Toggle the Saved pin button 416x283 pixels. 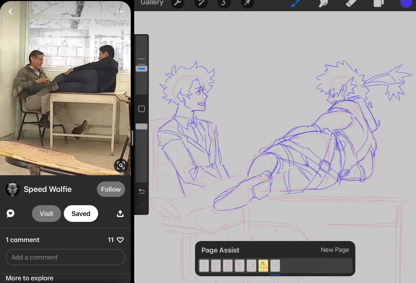pos(81,214)
